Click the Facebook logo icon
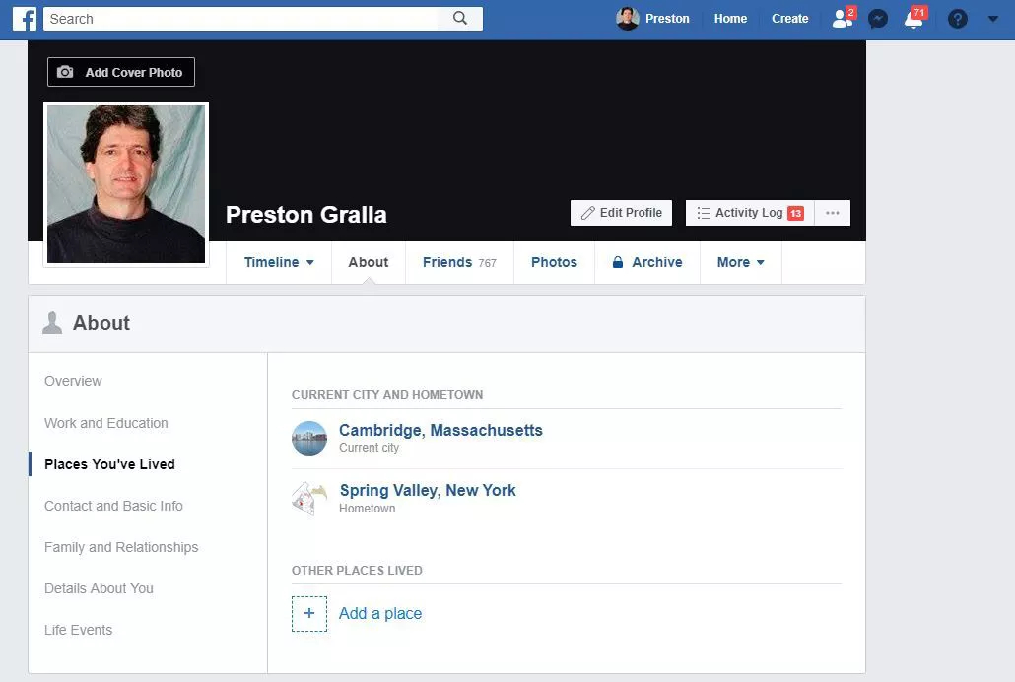 [24, 18]
